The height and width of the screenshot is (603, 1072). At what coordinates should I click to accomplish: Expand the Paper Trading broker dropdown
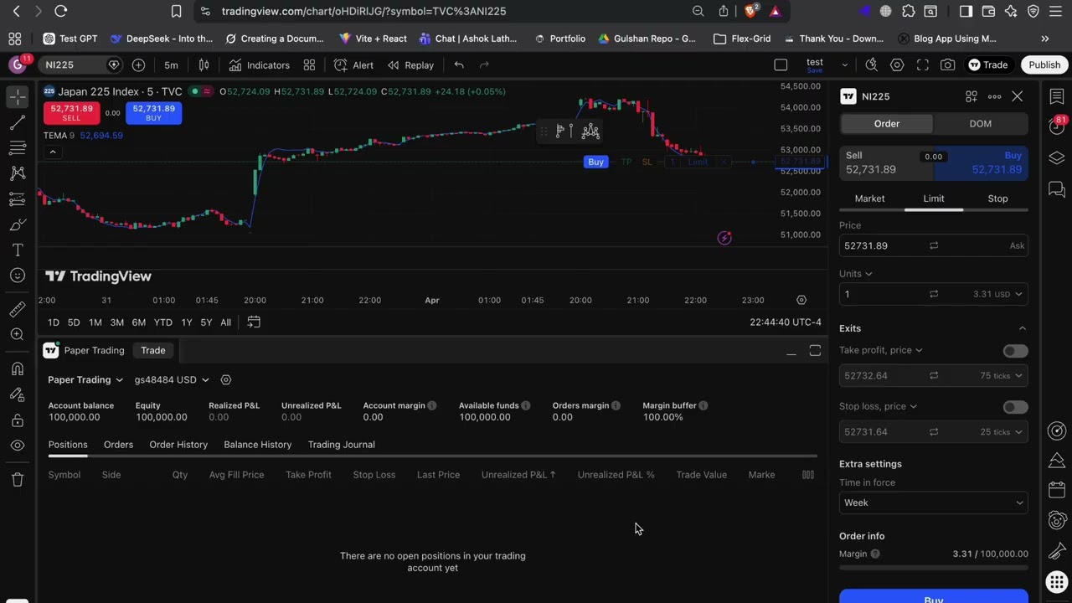85,379
